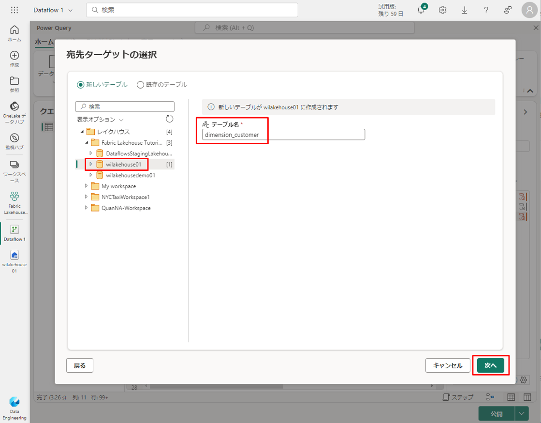Open help question mark icon
This screenshot has height=423, width=541.
click(x=486, y=10)
